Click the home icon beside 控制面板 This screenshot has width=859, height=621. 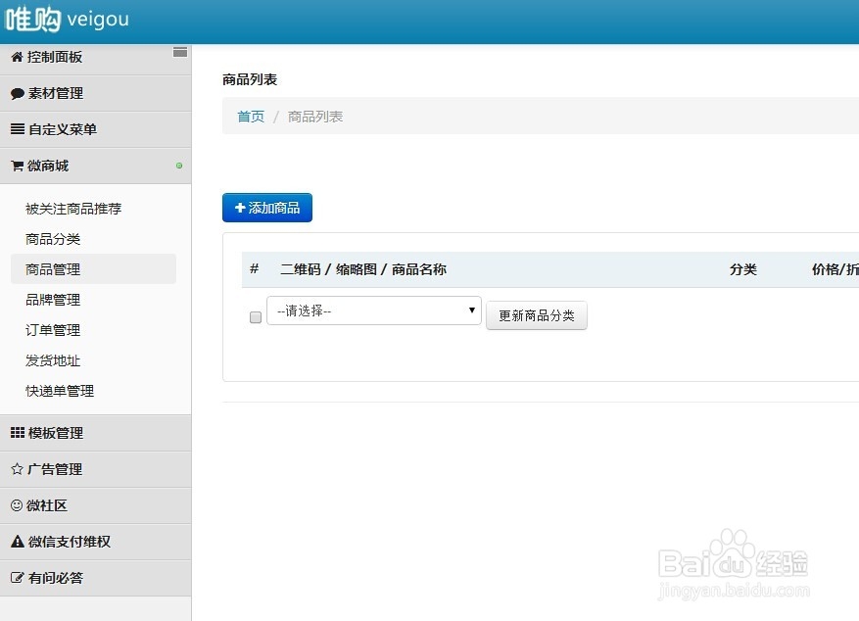coord(17,57)
